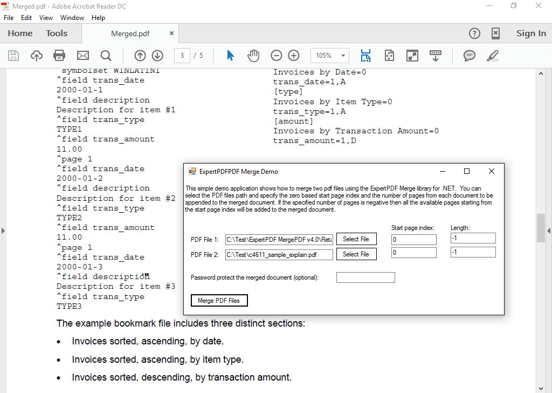The width and height of the screenshot is (552, 393).
Task: Click the Save file icon
Action: click(13, 56)
